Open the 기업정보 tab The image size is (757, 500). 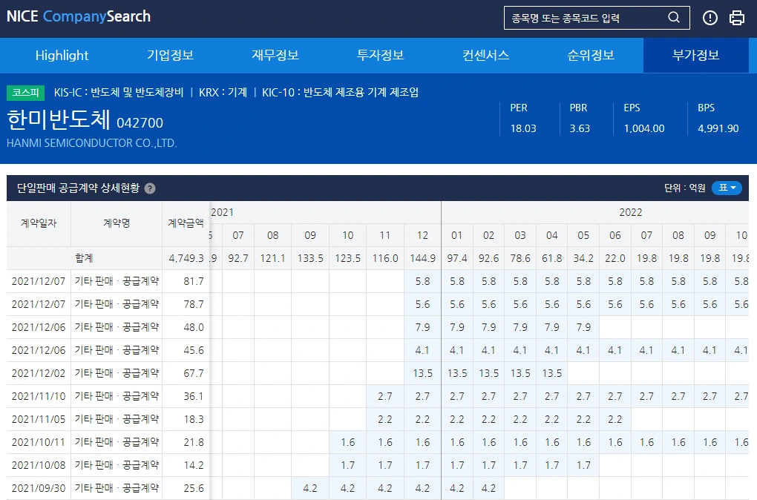[168, 55]
